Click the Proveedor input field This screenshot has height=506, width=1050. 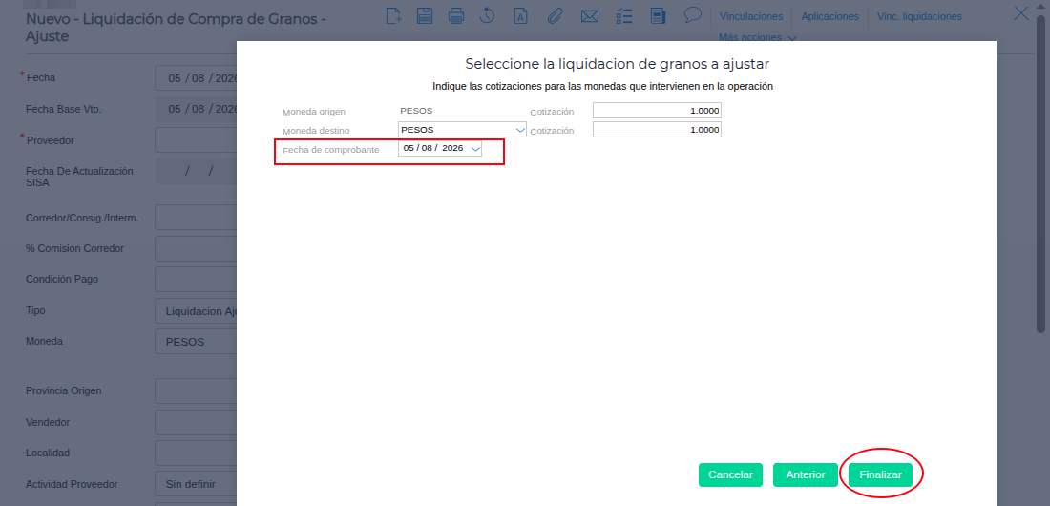196,140
